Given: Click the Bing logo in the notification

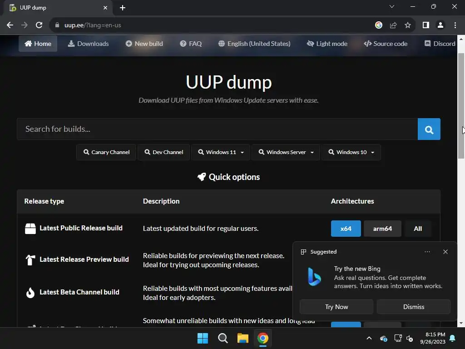Looking at the screenshot, I should click(314, 277).
